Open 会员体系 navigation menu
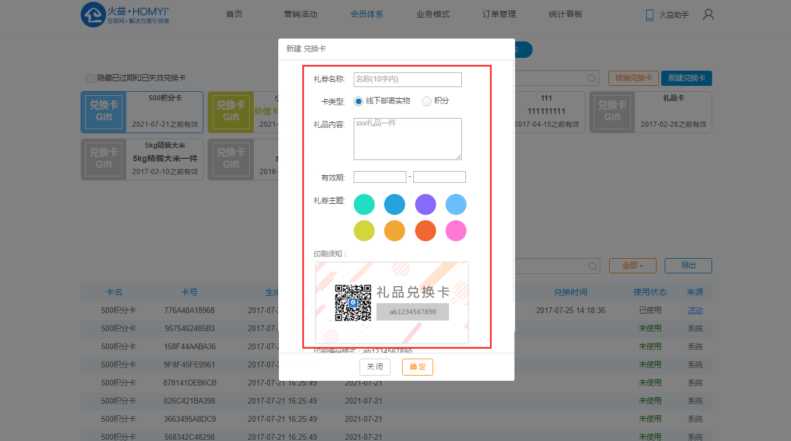This screenshot has height=441, width=791. (367, 15)
